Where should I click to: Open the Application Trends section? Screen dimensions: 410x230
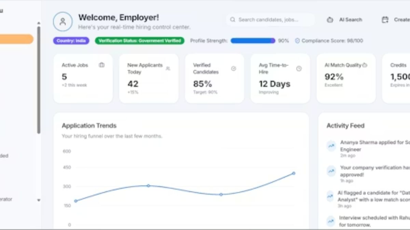(89, 125)
